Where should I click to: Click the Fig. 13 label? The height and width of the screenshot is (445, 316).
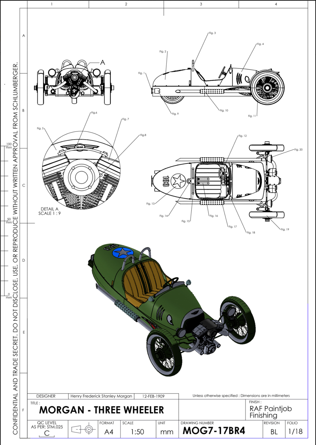151,203
